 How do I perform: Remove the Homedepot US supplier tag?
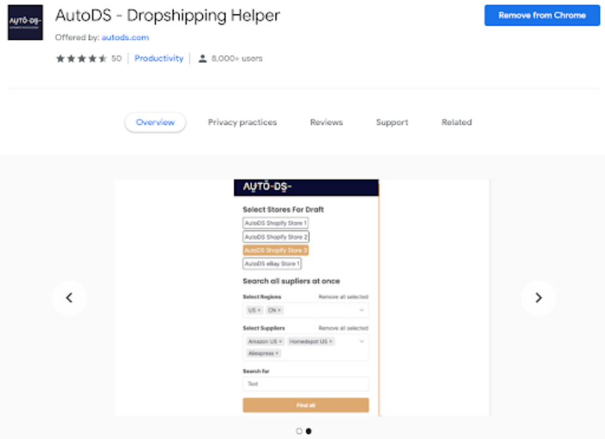click(331, 342)
